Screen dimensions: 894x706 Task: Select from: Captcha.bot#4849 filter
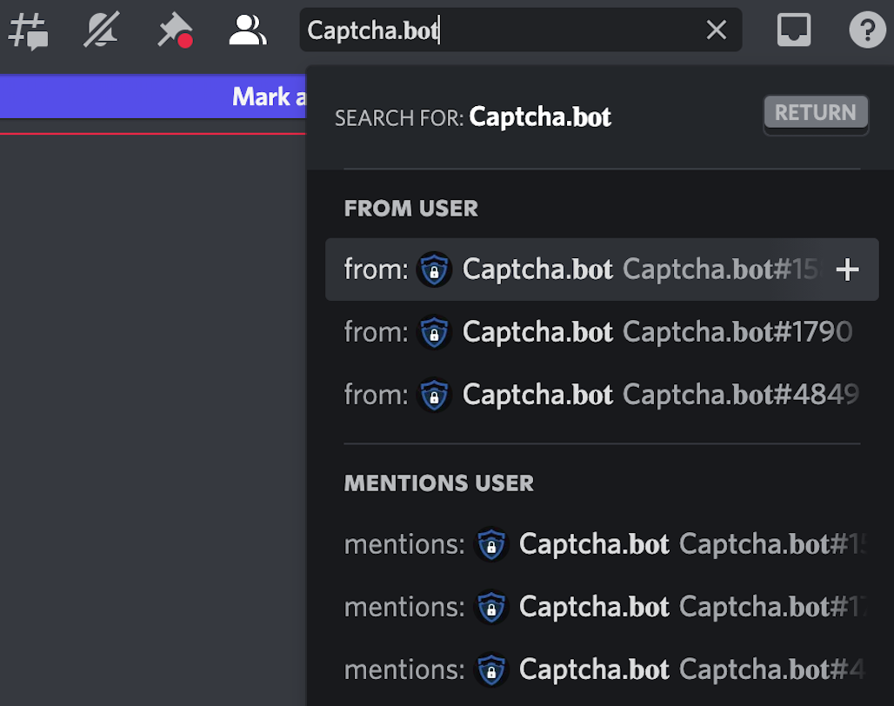click(600, 395)
